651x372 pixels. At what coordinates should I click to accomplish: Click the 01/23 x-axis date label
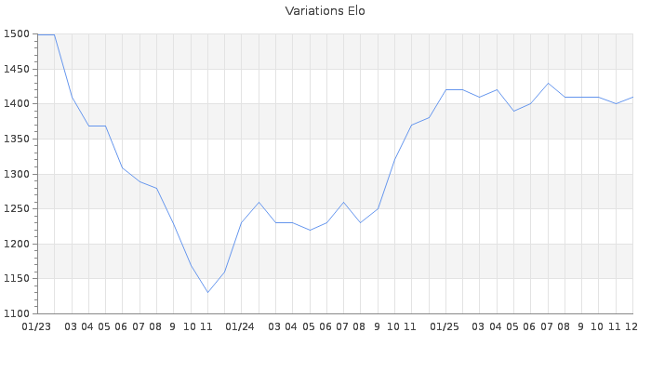[x=37, y=326]
